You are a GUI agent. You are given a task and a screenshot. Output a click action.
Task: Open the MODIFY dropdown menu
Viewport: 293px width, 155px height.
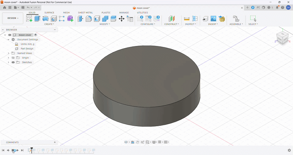[x=105, y=24]
